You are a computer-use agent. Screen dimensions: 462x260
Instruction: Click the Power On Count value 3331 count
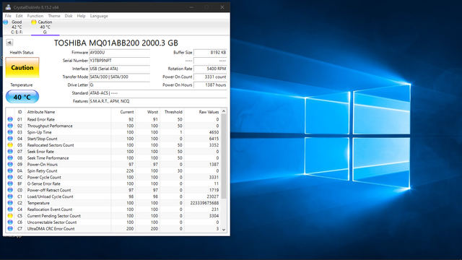210,77
